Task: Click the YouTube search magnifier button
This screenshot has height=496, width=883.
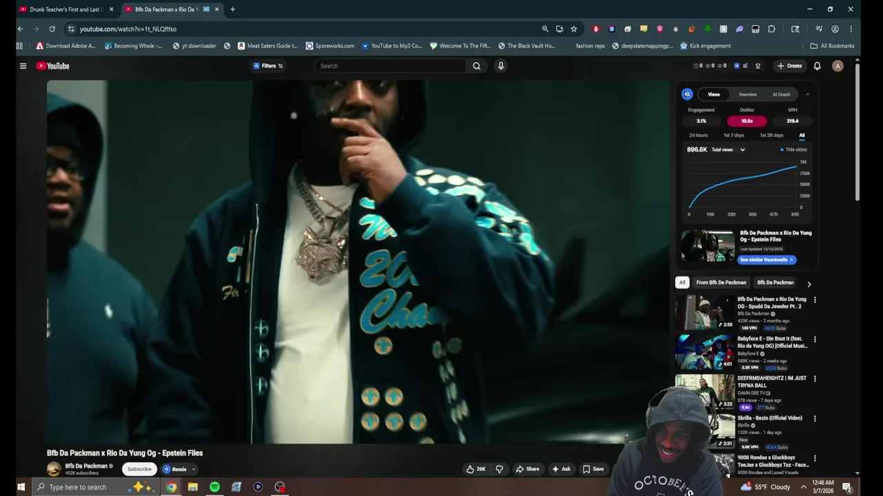Action: point(476,66)
